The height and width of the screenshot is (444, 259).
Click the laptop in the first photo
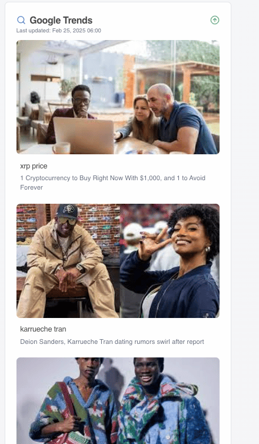pyautogui.click(x=84, y=135)
